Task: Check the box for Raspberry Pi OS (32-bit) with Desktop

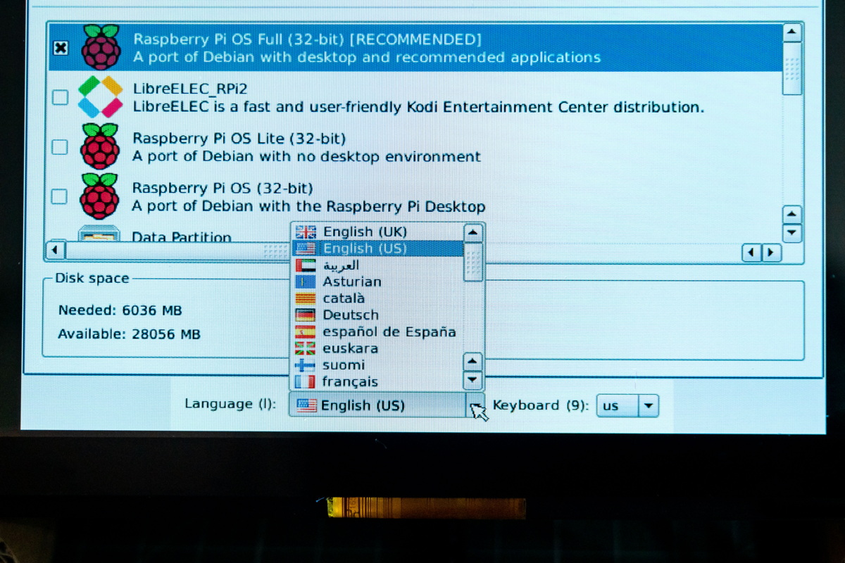Action: (x=59, y=196)
